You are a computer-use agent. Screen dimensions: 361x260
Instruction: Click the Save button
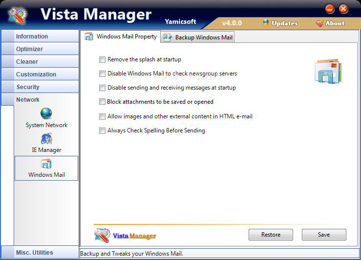tap(324, 235)
